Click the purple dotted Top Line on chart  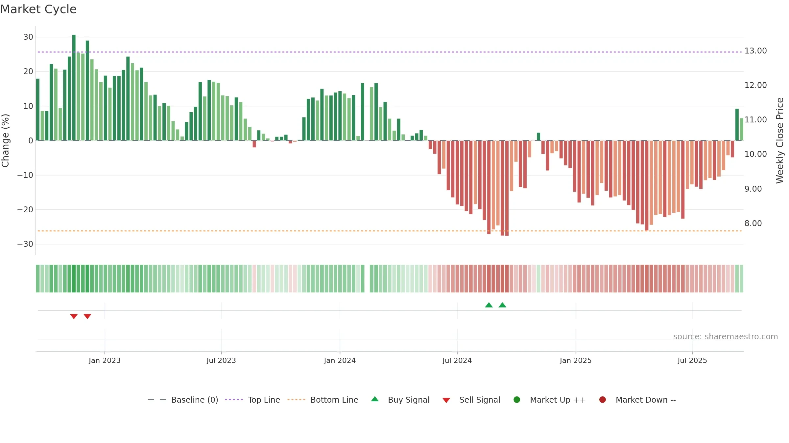coord(390,52)
